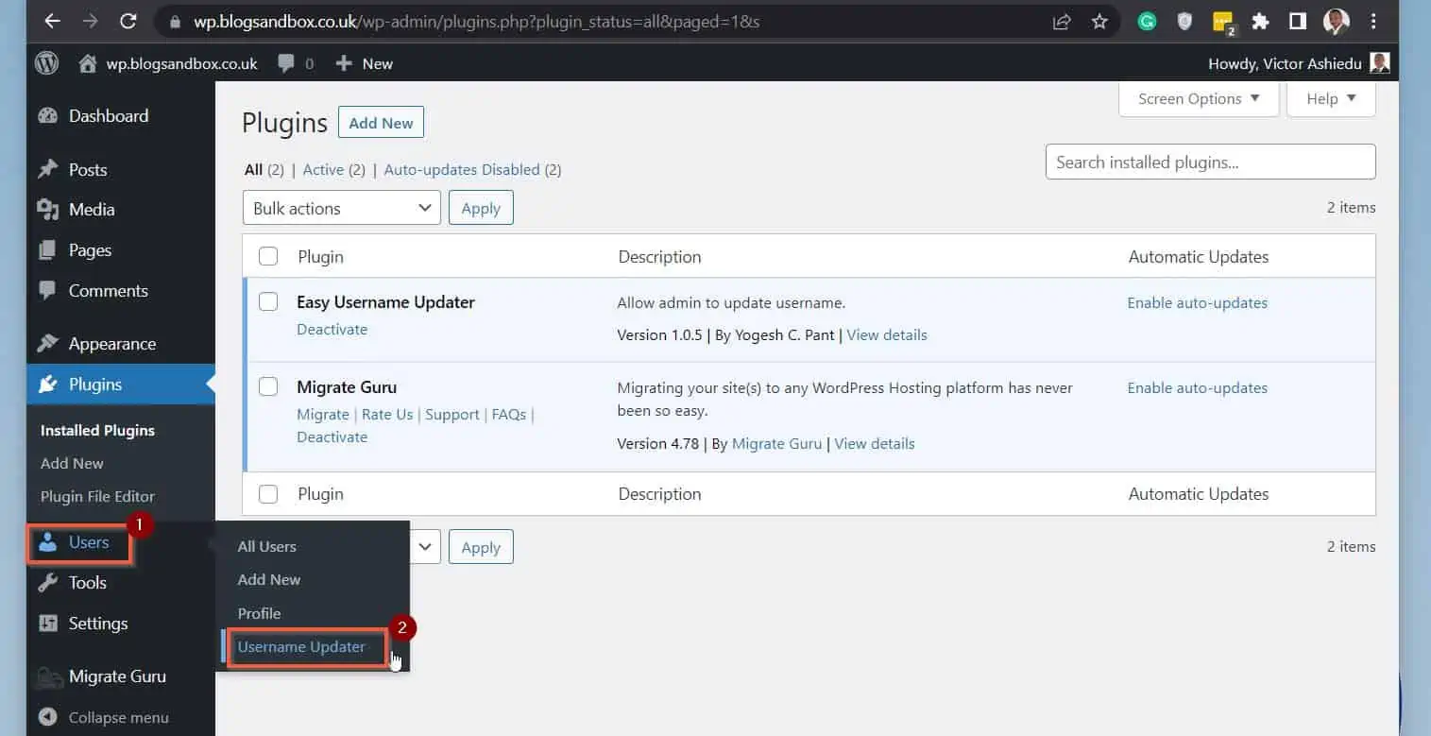
Task: Click the Collapse menu arrow icon
Action: 47,717
